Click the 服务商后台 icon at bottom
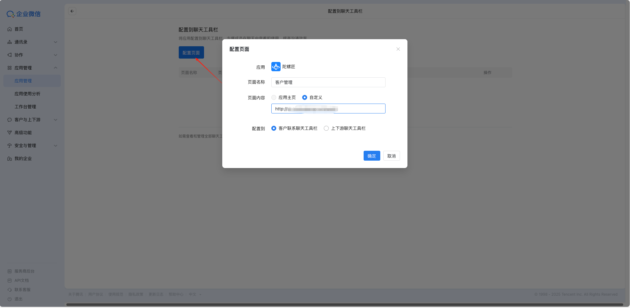 pyautogui.click(x=10, y=271)
